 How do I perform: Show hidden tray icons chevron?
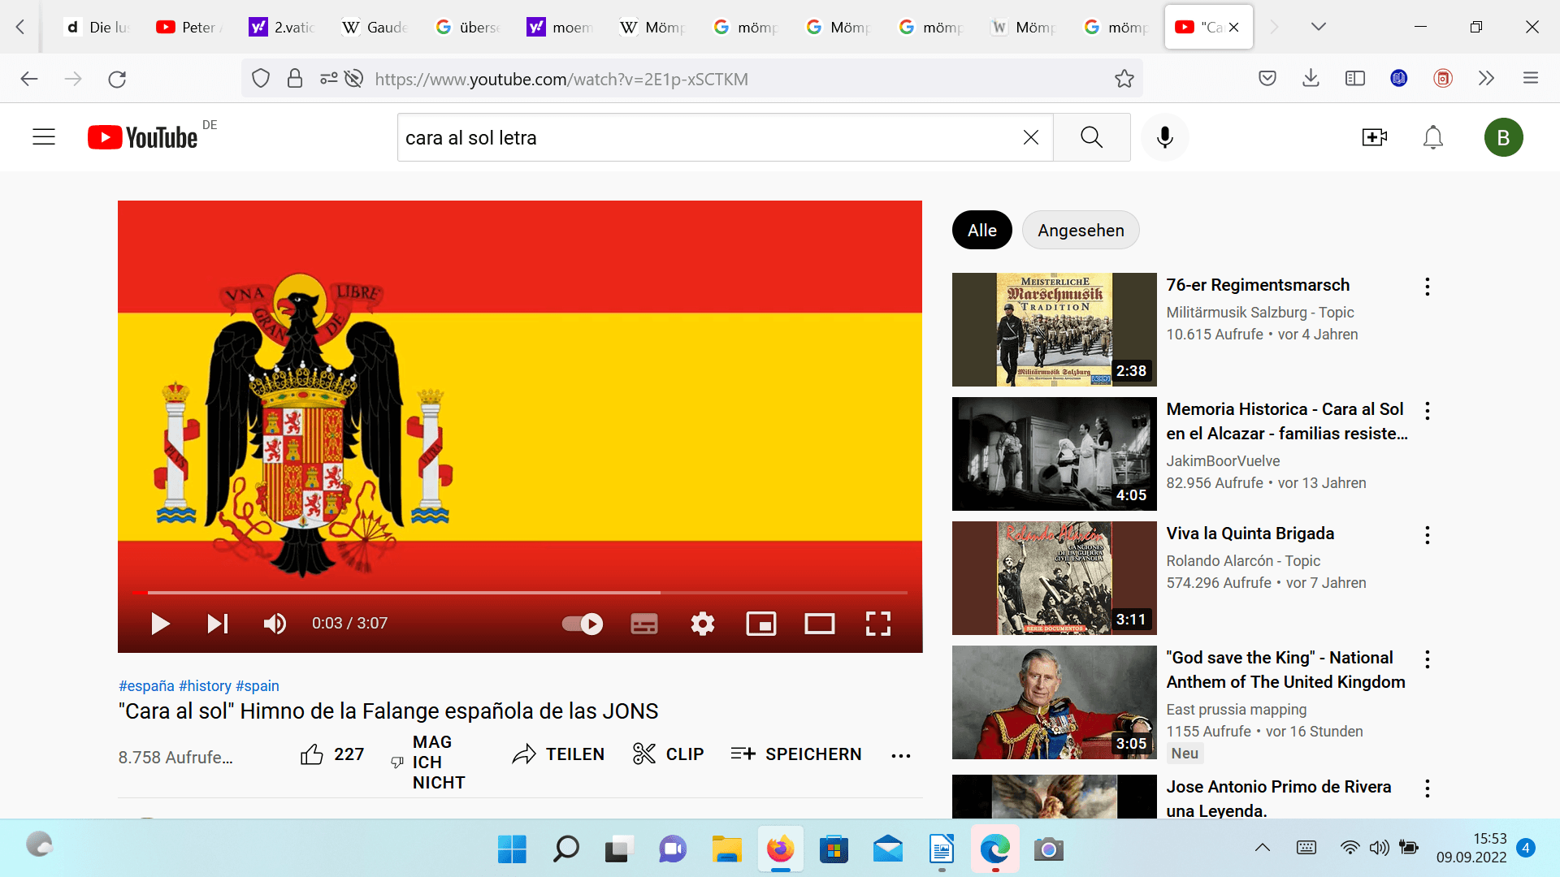pyautogui.click(x=1263, y=848)
